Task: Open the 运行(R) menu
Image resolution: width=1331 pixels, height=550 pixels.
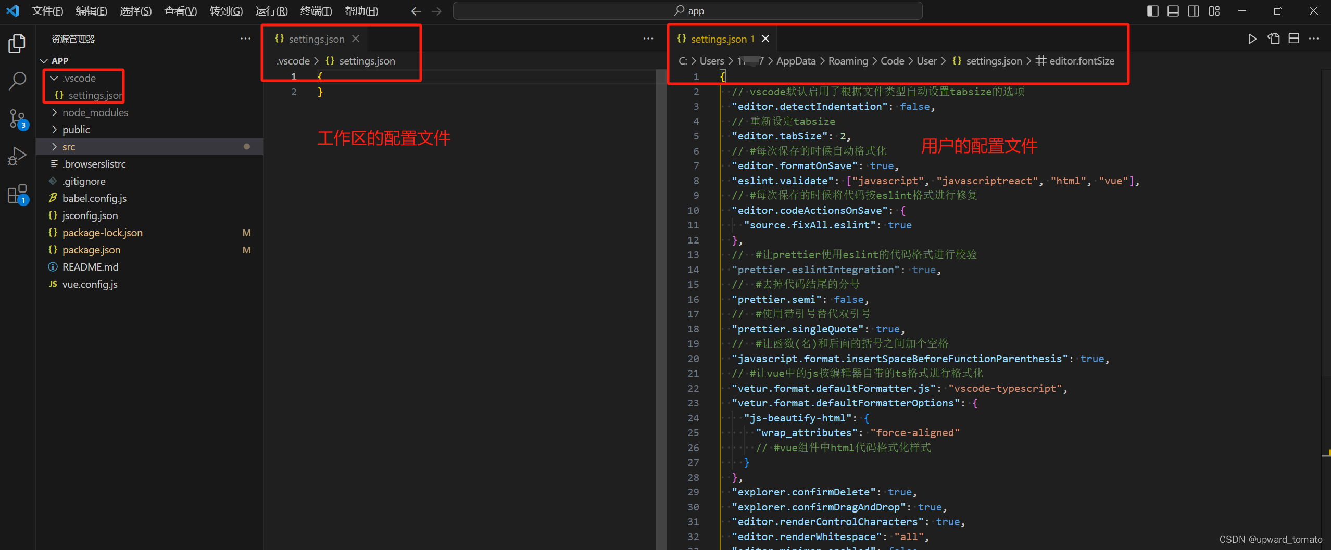Action: (x=271, y=10)
